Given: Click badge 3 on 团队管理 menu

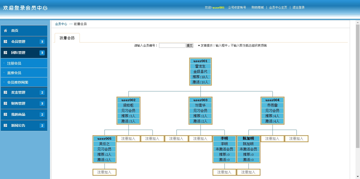Looking at the screenshot, I should (x=42, y=53).
